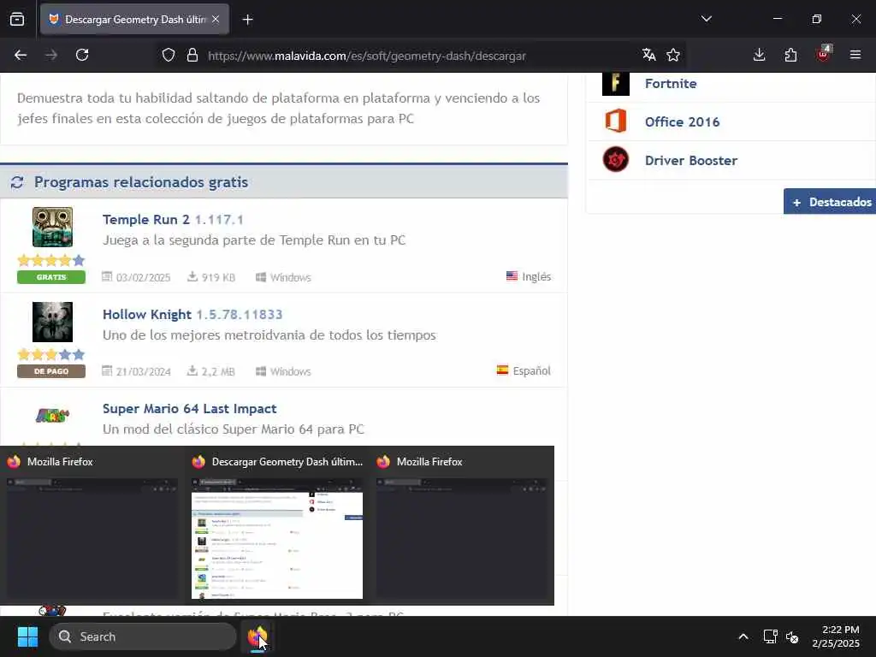876x657 pixels.
Task: Open the Driver Booster link
Action: coord(691,160)
